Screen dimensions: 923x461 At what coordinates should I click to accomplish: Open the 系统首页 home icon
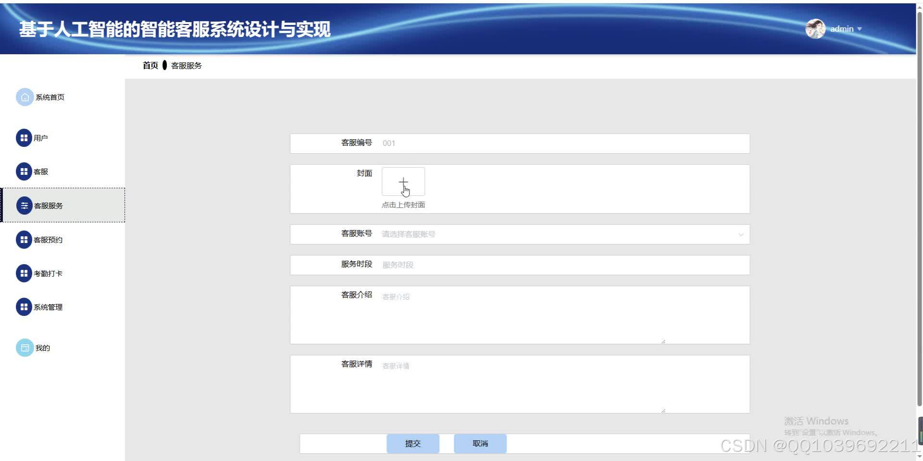pyautogui.click(x=25, y=97)
